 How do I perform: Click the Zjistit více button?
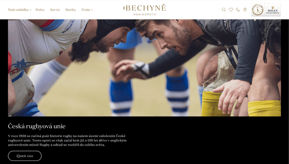(x=25, y=156)
